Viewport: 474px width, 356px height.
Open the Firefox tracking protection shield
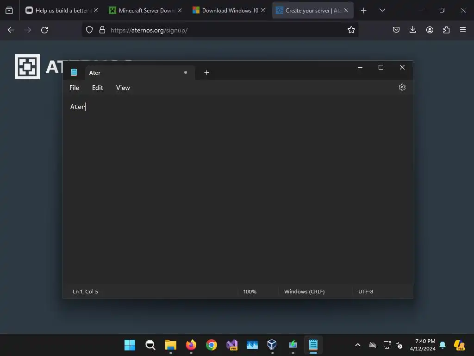89,30
